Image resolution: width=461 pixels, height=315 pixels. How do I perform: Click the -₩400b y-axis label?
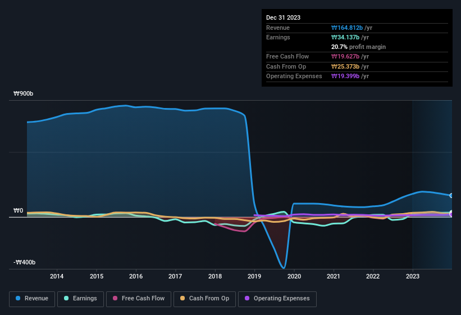(x=25, y=262)
